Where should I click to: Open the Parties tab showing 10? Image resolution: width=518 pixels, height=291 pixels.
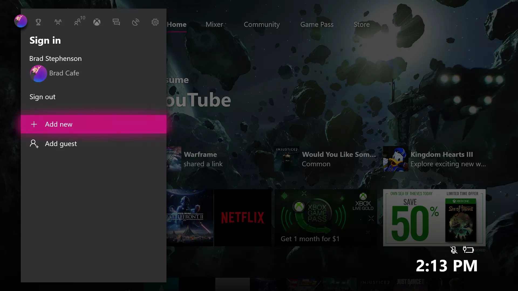79,21
